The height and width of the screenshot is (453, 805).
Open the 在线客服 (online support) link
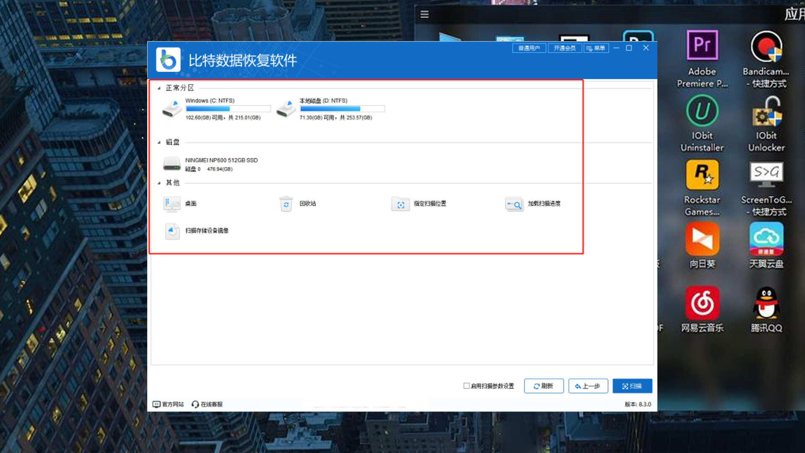coord(212,404)
